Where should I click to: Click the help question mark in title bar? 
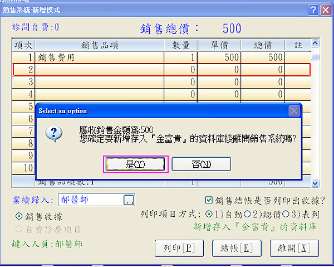[313, 10]
